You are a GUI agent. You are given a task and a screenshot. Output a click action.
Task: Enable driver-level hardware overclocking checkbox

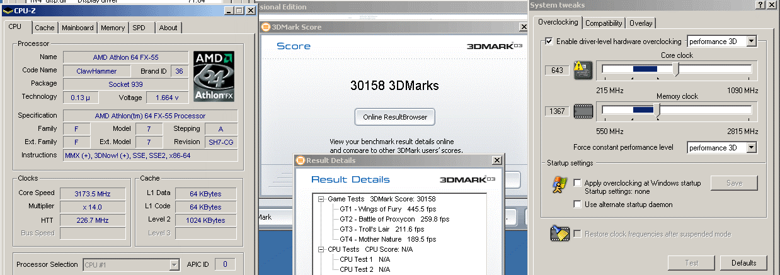click(549, 42)
